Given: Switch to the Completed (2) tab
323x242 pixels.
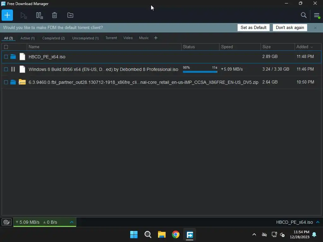Looking at the screenshot, I should pos(53,38).
